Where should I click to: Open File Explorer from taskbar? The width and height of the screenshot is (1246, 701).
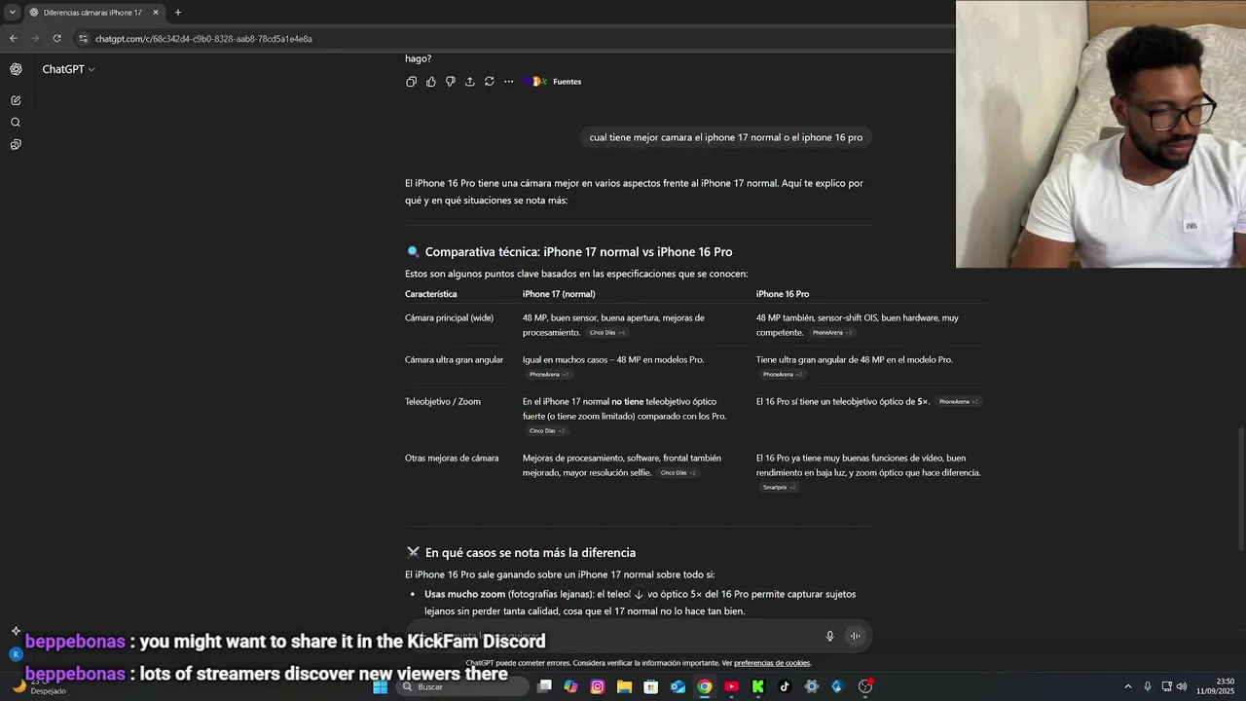pyautogui.click(x=624, y=686)
